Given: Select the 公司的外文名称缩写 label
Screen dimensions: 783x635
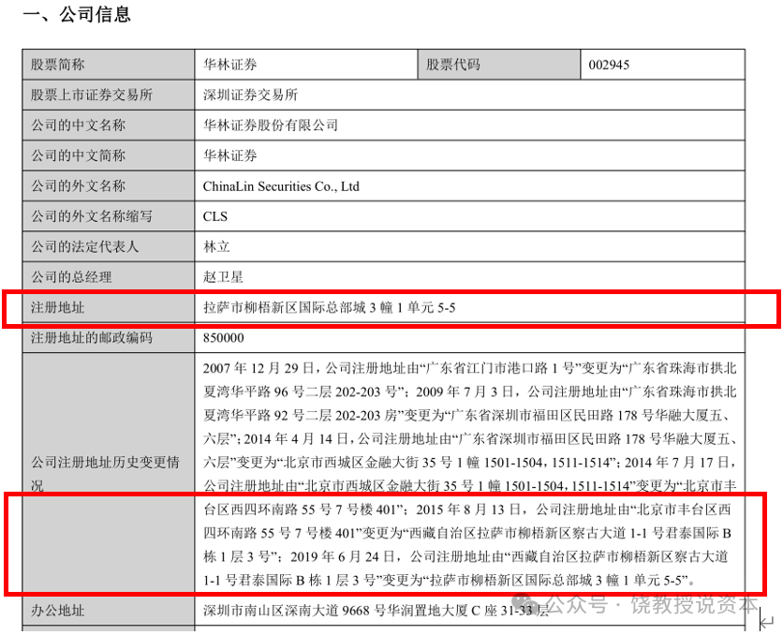Looking at the screenshot, I should 92,216.
